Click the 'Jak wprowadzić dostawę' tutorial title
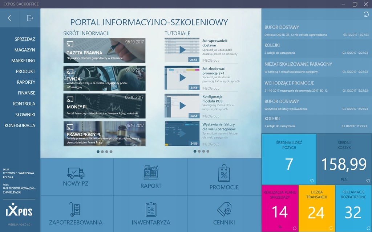Image resolution: width=372 pixels, height=232 pixels. tap(215, 43)
